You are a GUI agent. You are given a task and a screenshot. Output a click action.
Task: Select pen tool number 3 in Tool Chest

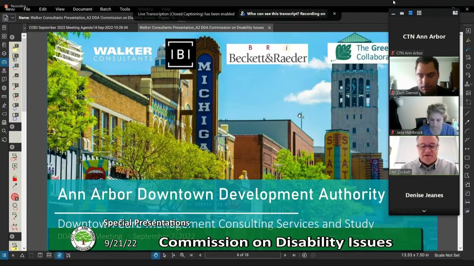15,66
